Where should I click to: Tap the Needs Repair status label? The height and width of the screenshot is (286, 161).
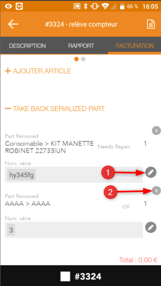(114, 147)
